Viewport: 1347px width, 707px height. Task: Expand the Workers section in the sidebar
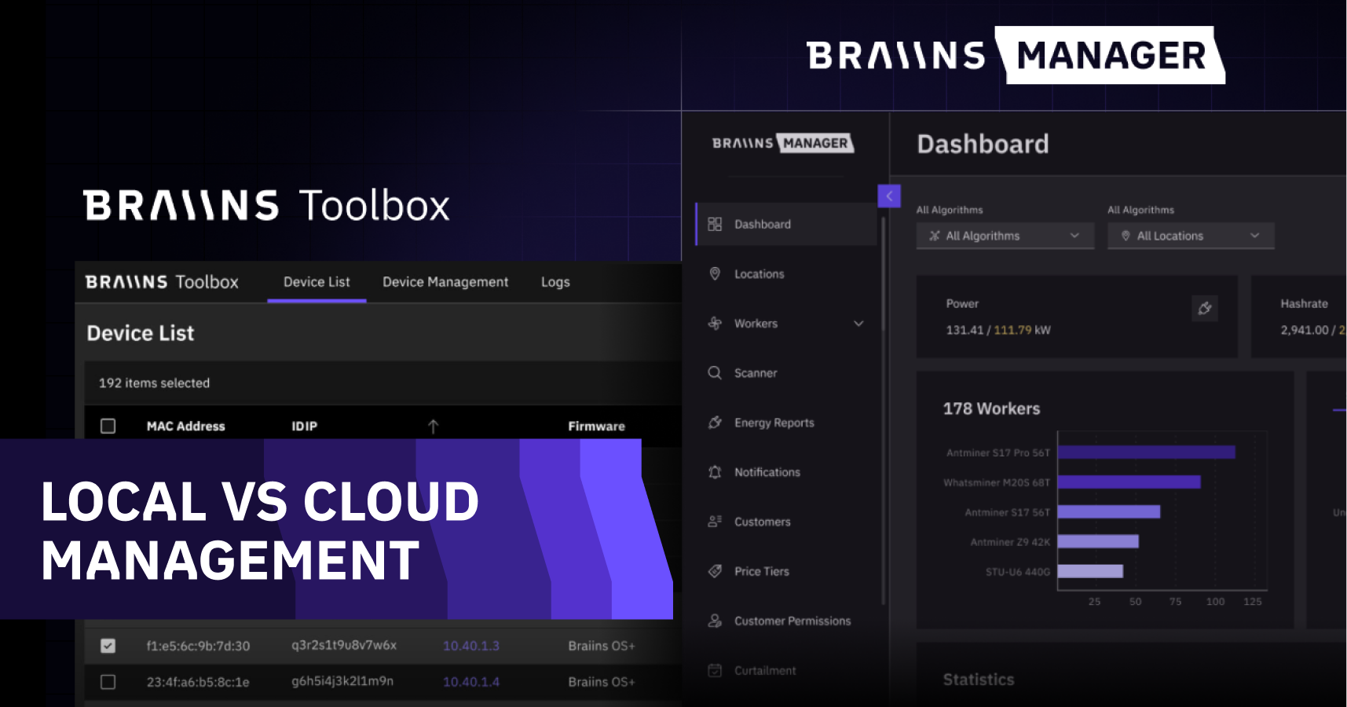tap(858, 323)
